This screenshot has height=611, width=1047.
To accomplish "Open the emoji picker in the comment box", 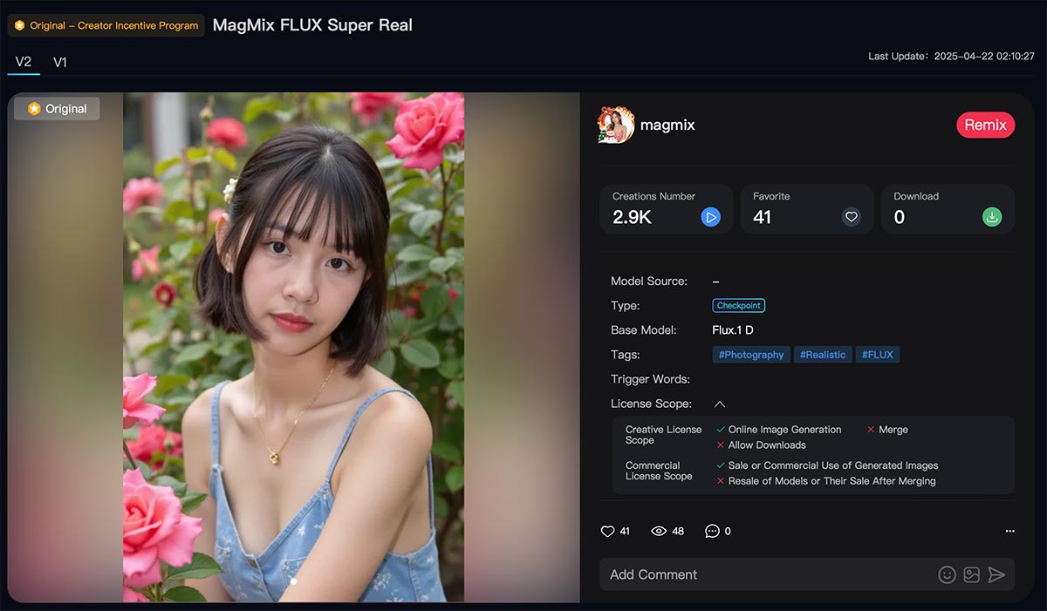I will [948, 574].
